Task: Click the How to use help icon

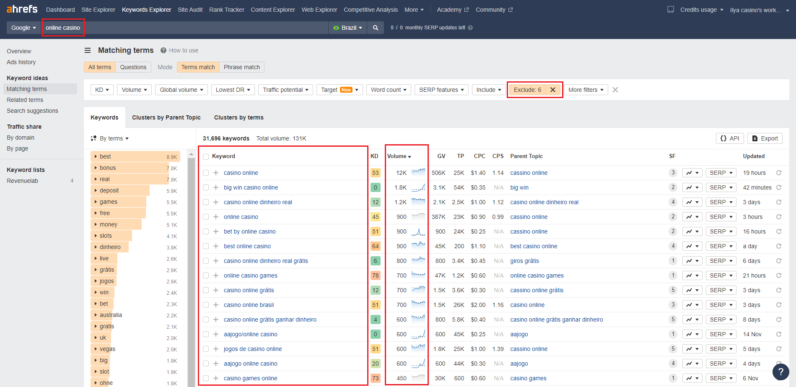Action: 163,50
